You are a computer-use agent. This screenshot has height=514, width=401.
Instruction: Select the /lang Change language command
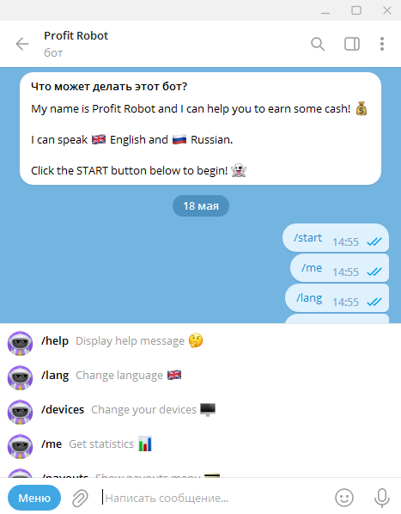click(200, 376)
